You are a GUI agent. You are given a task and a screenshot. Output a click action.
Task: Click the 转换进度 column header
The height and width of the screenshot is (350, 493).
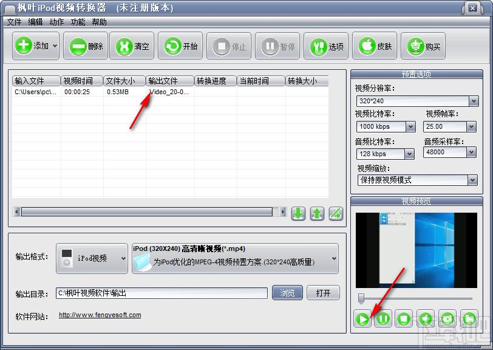(x=216, y=81)
